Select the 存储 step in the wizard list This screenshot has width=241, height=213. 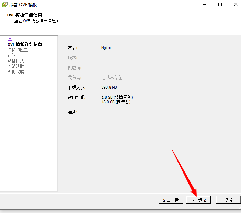click(11, 55)
